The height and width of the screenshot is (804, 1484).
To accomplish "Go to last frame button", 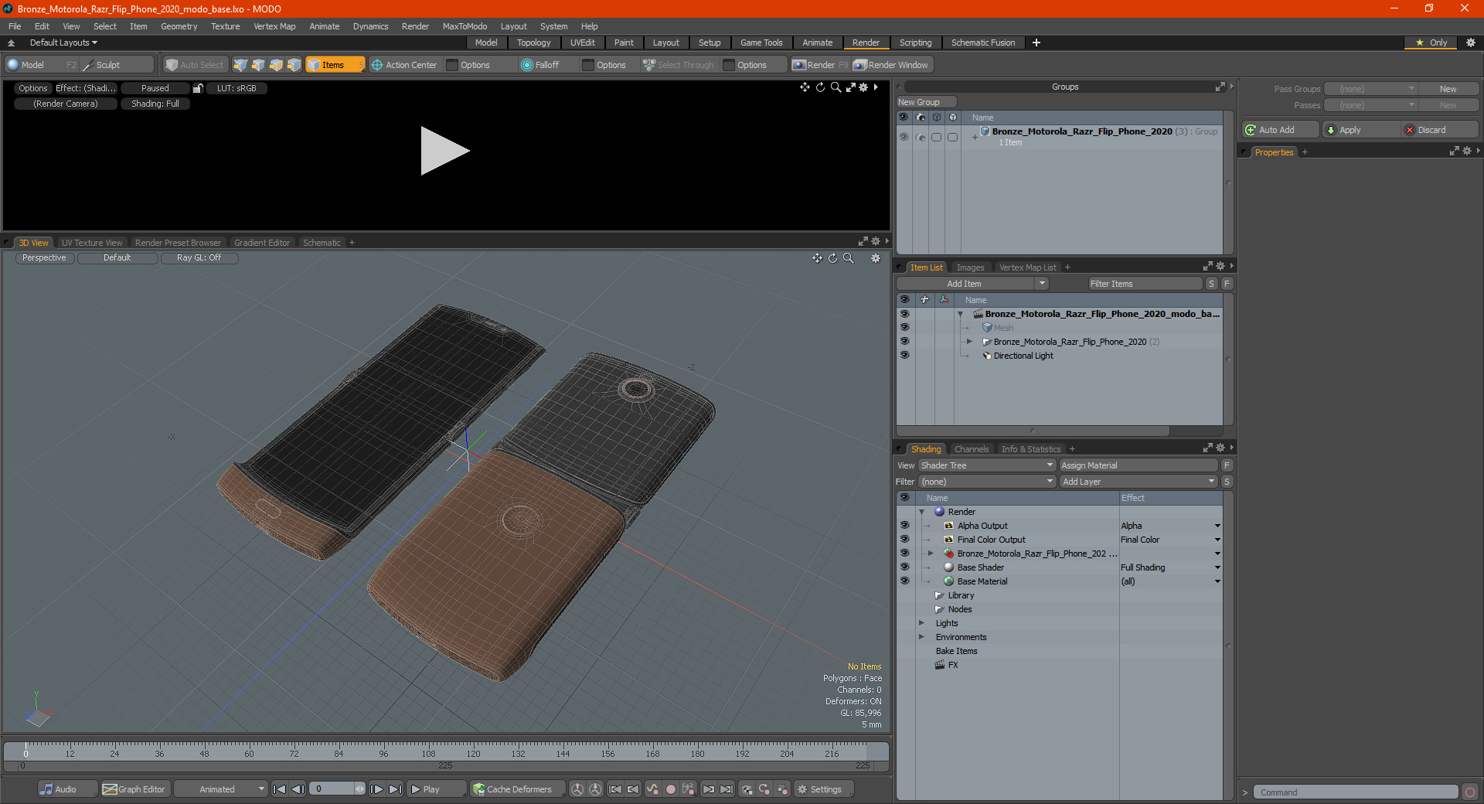I will click(x=395, y=789).
